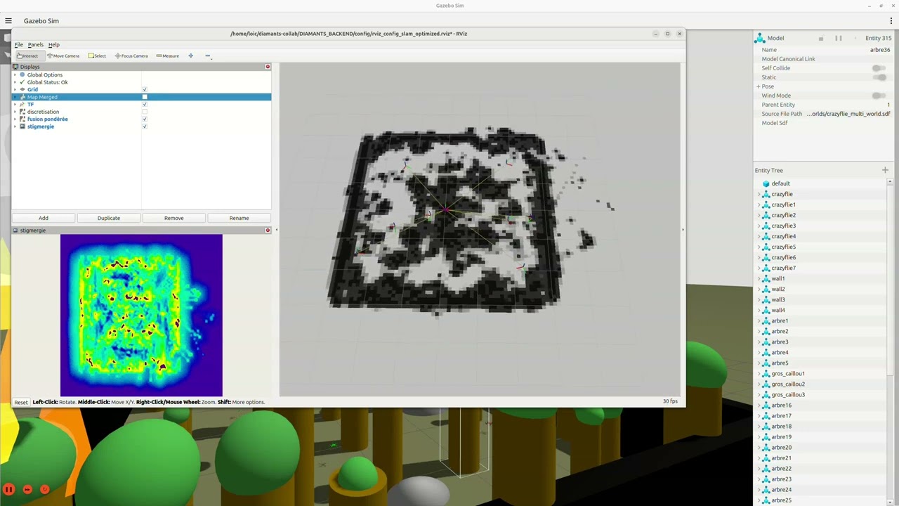Expand the Global Options display
Viewport: 899px width, 506px height.
[15, 74]
